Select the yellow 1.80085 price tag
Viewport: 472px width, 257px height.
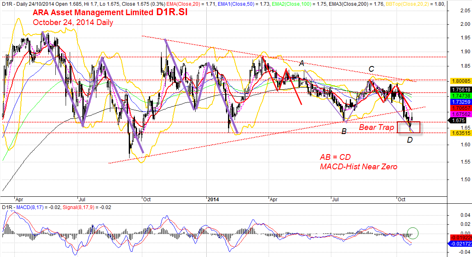click(461, 81)
